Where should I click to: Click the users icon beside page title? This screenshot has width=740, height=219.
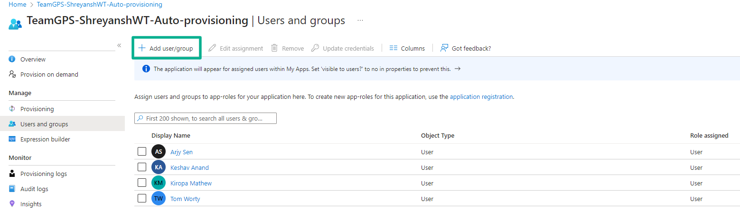pos(15,24)
